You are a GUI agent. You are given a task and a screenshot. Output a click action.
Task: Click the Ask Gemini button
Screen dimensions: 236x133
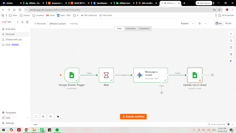[x=204, y=3]
